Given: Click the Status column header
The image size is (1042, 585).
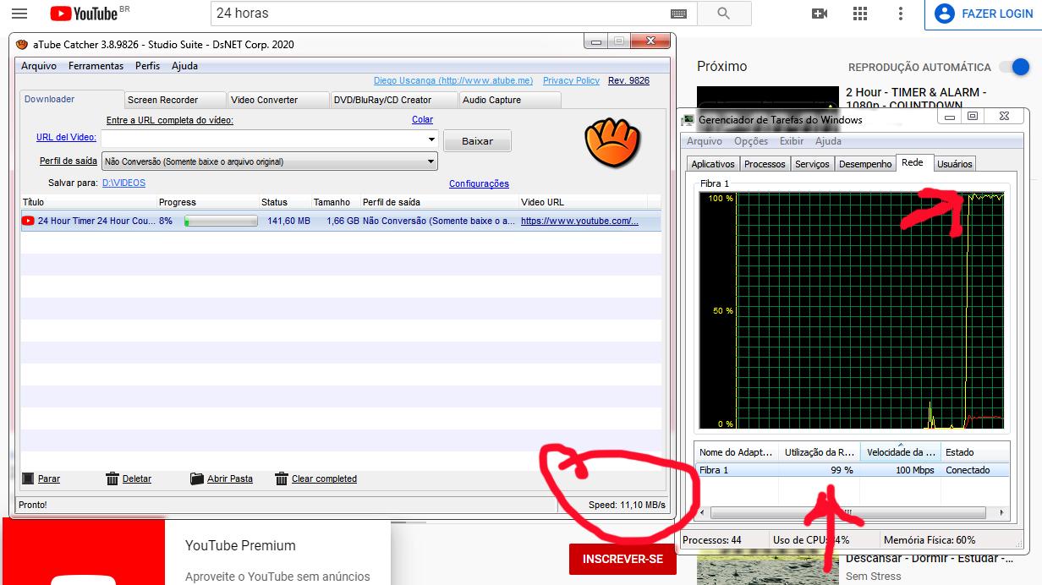Looking at the screenshot, I should pos(284,202).
